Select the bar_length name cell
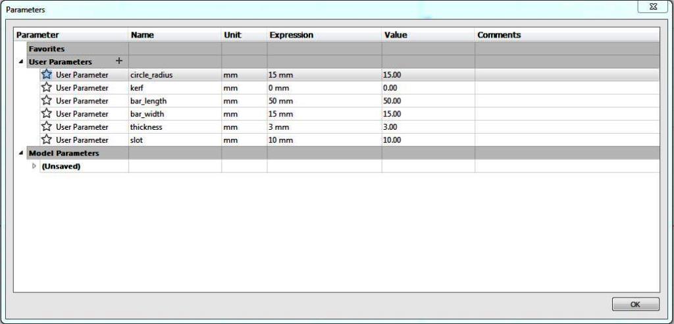 175,101
